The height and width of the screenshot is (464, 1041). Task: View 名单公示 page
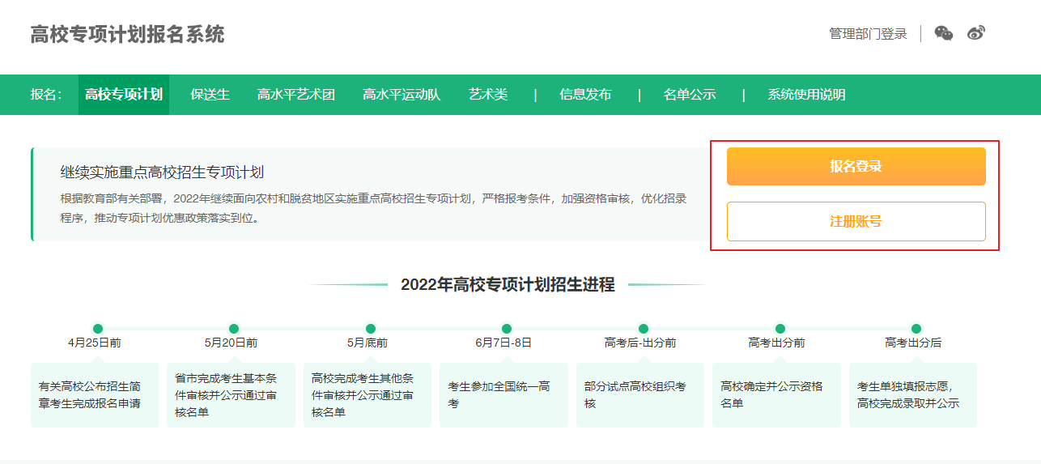point(690,95)
